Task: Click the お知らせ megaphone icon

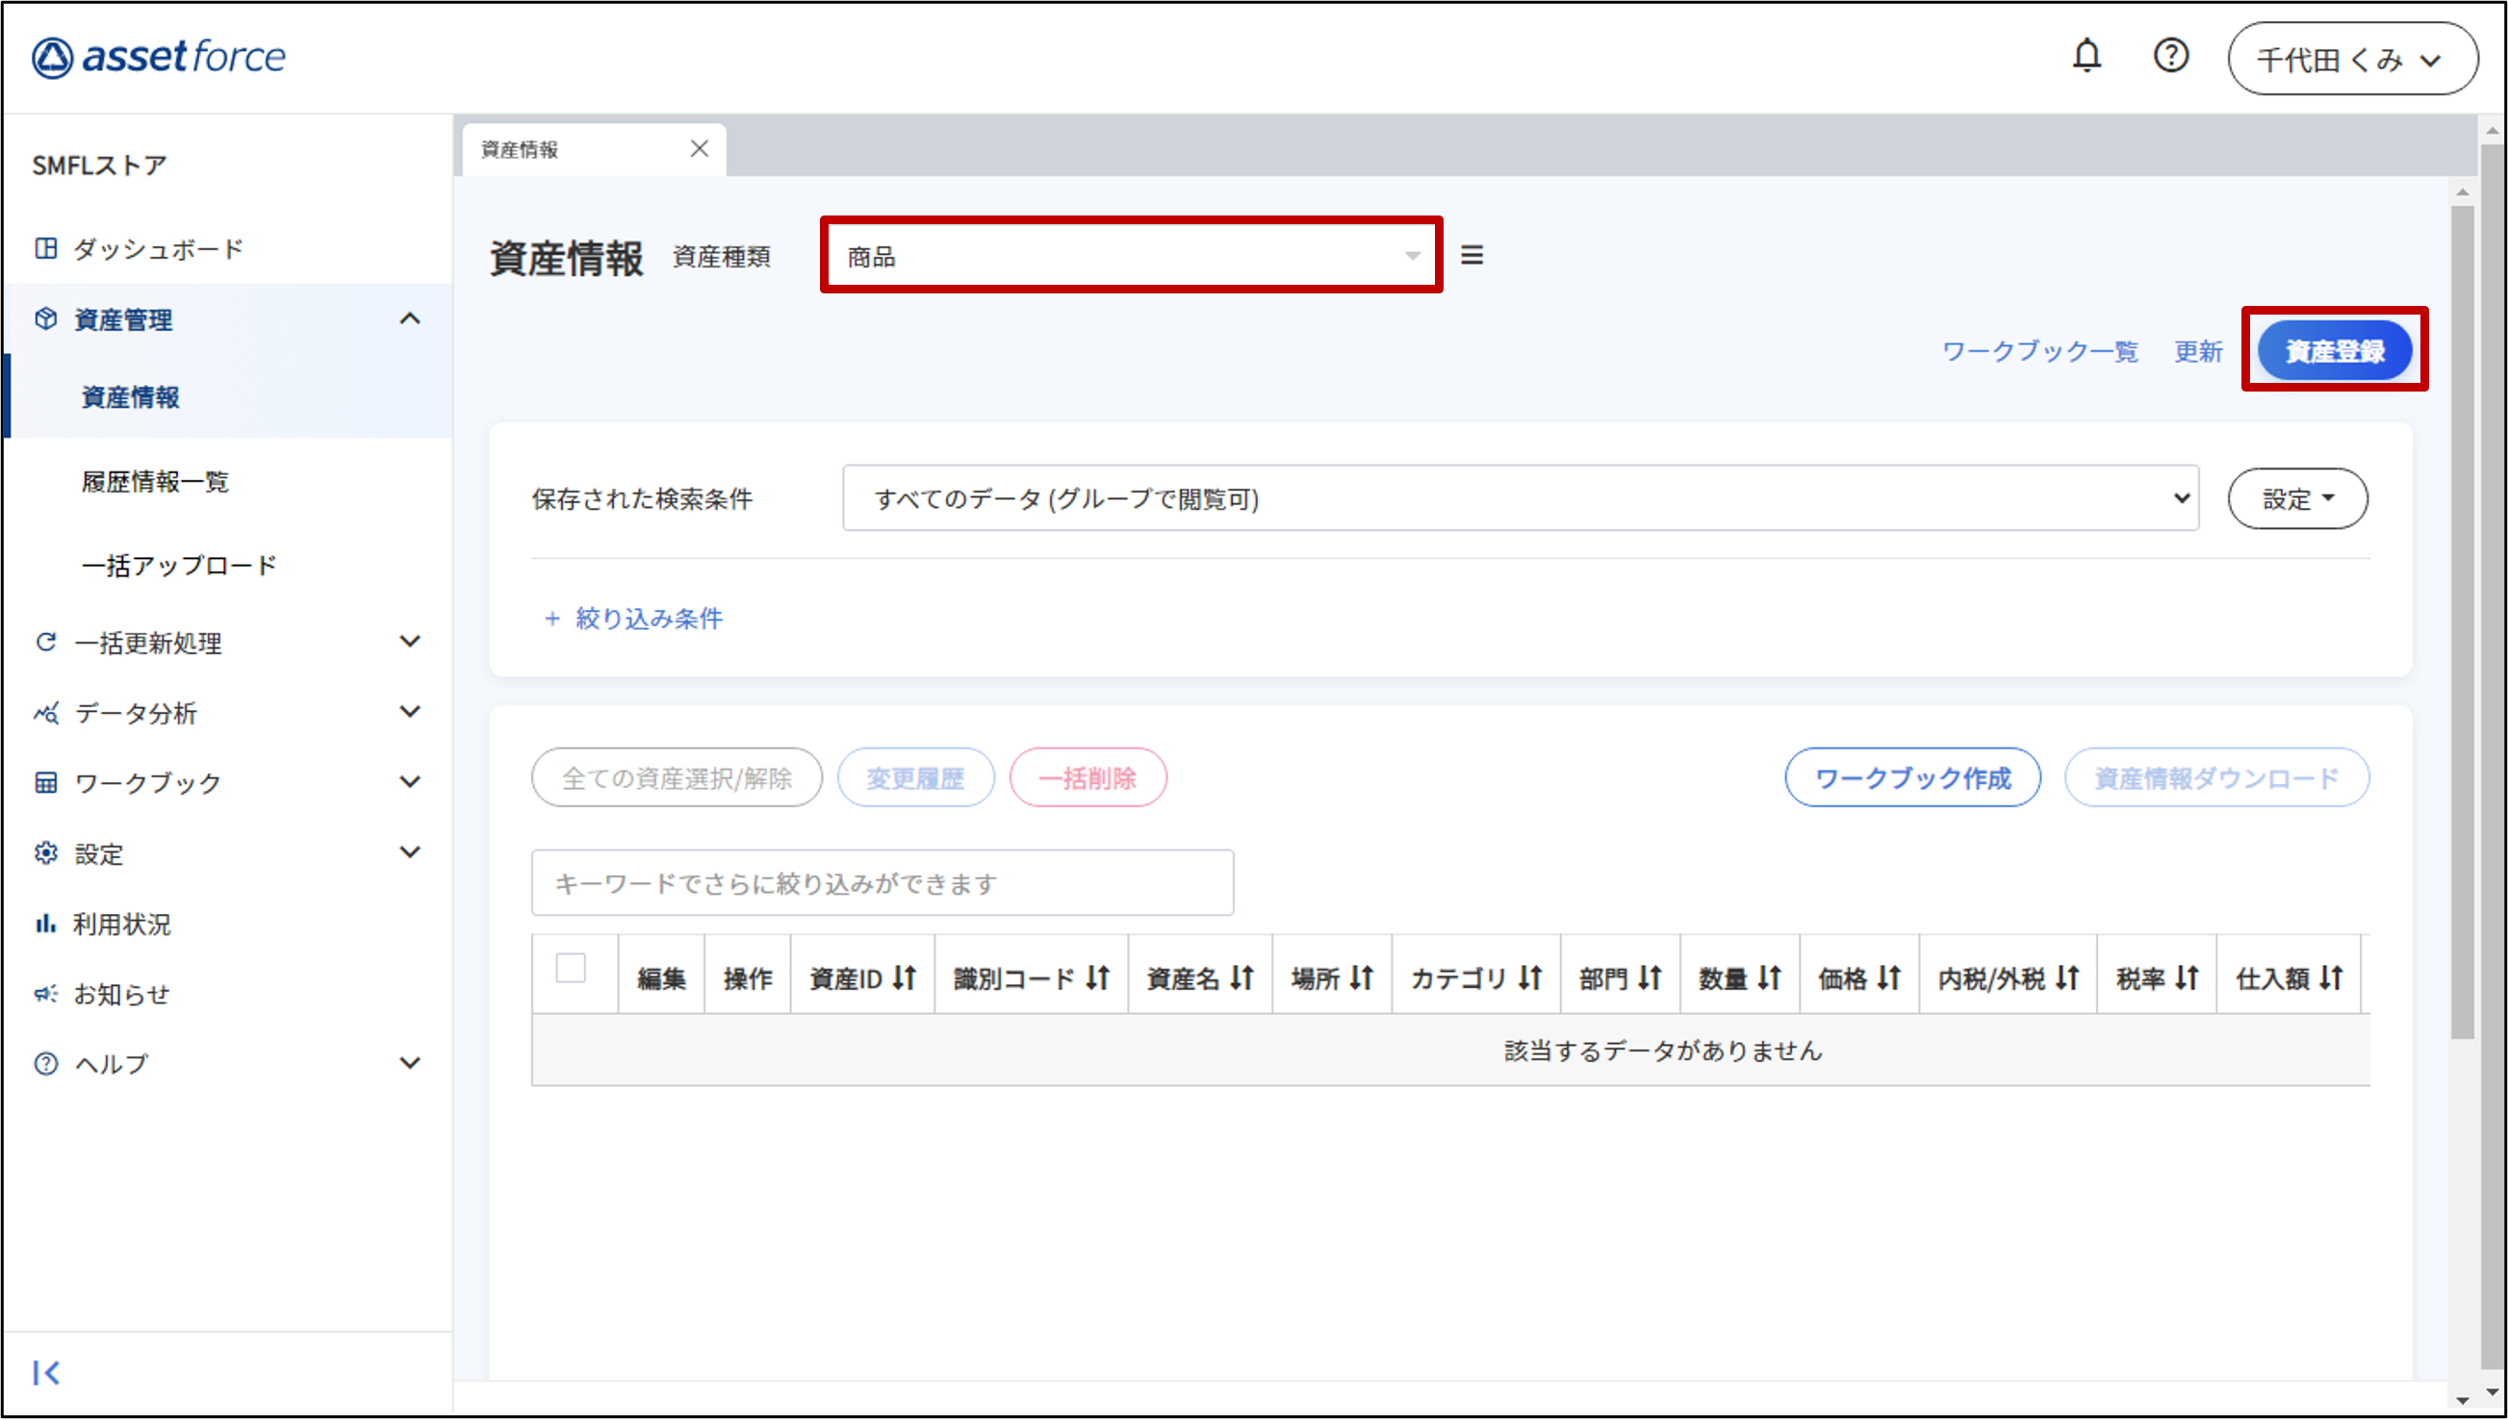Action: (46, 992)
